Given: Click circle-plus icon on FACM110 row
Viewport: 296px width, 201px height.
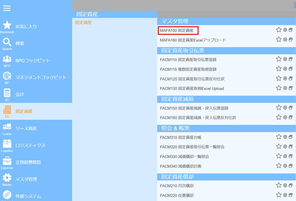Looking at the screenshot, I should (x=285, y=59).
